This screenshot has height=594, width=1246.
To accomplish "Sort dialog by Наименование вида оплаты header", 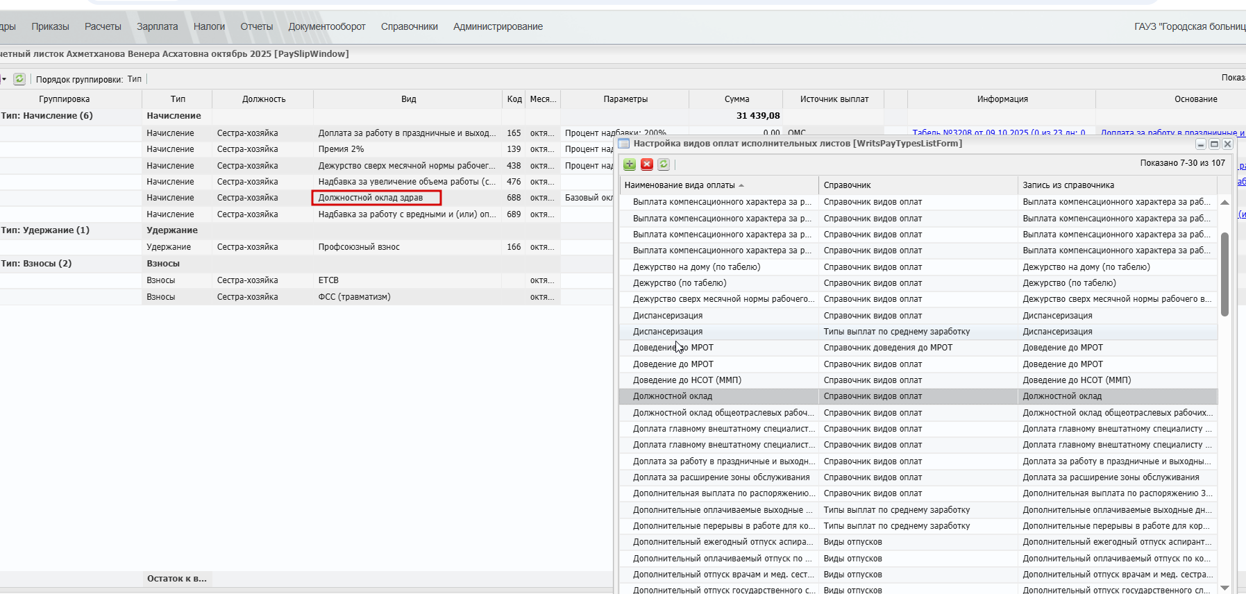I will tap(720, 185).
